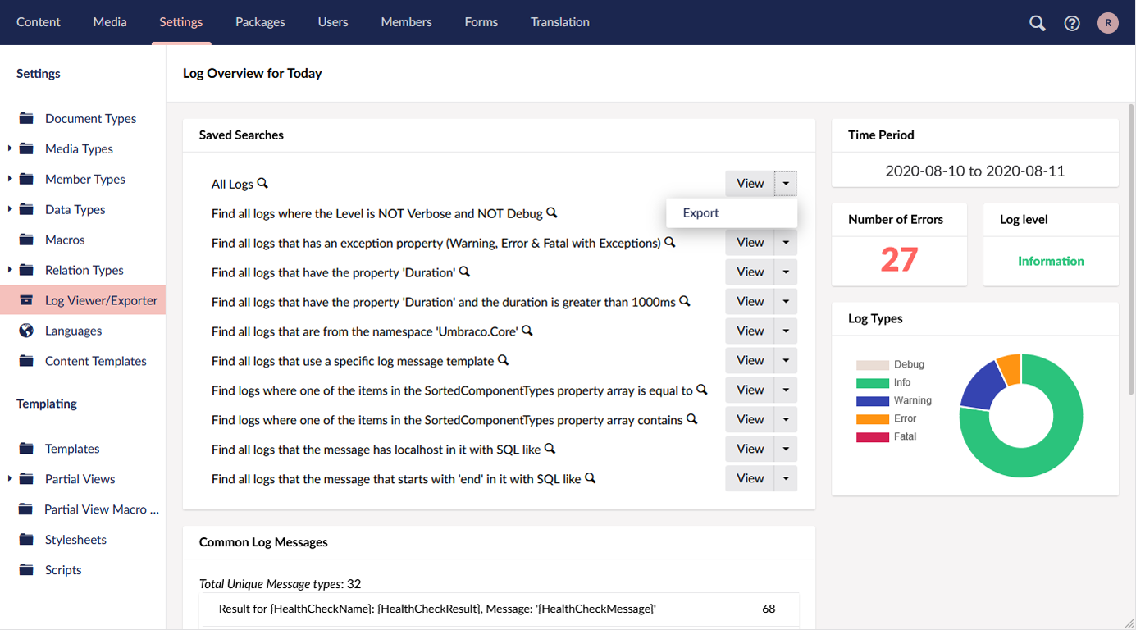Screen dimensions: 1136x630
Task: Open the search magnifier in top bar
Action: (x=1038, y=23)
